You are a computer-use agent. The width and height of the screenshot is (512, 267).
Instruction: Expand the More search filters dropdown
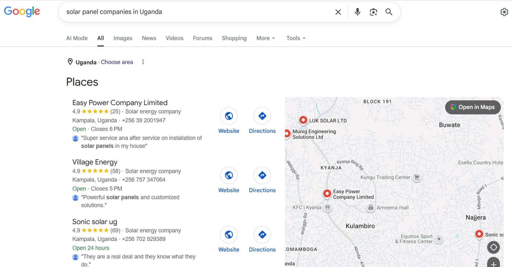tap(266, 38)
